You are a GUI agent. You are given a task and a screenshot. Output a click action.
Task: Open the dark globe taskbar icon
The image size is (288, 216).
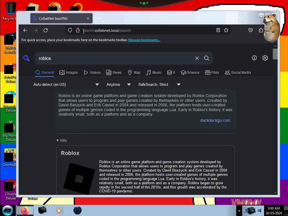click(x=77, y=210)
